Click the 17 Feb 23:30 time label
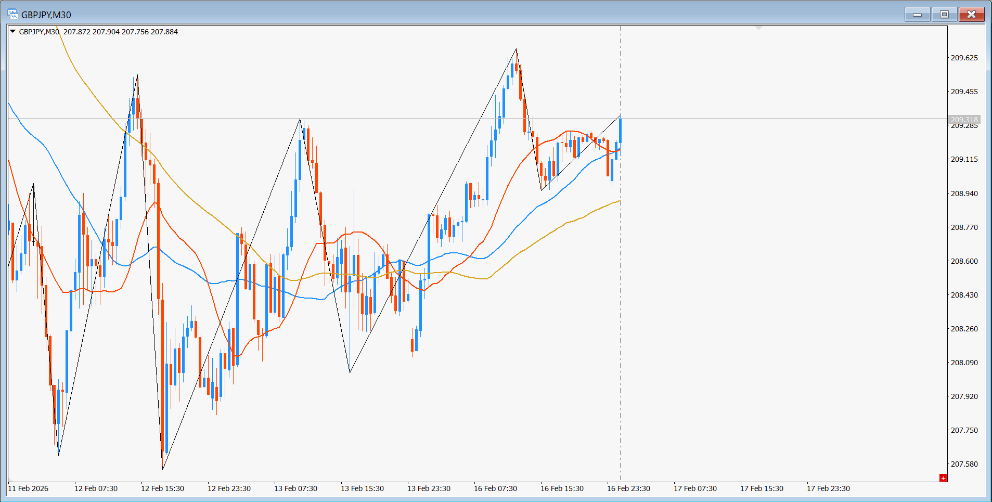 [828, 488]
